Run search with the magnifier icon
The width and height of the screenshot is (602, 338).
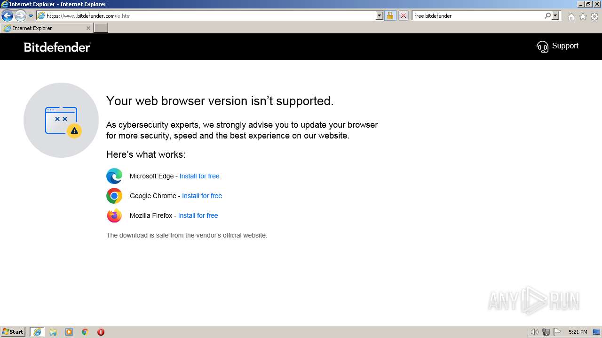(547, 15)
